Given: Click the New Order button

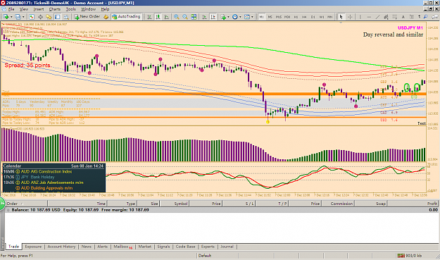Looking at the screenshot, I should click(87, 17).
